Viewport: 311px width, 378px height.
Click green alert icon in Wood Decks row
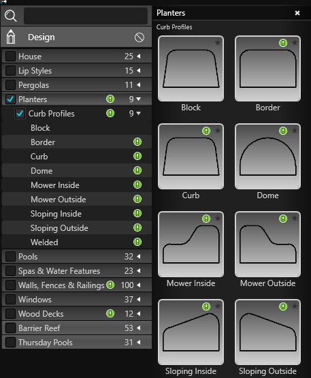click(x=110, y=313)
